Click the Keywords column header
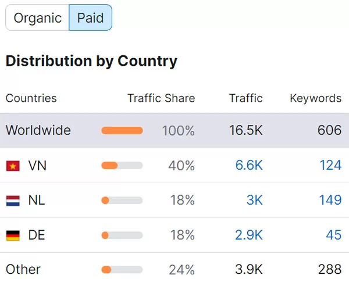349x282 pixels. click(x=316, y=98)
